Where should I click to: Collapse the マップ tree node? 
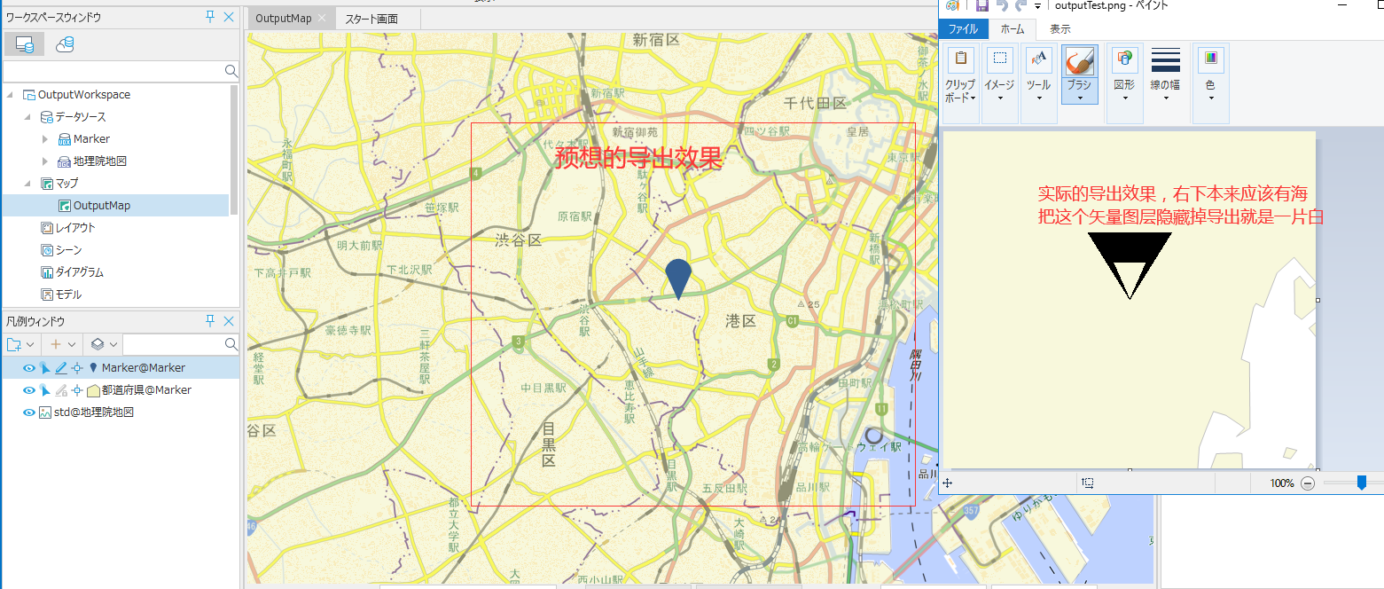pos(27,184)
